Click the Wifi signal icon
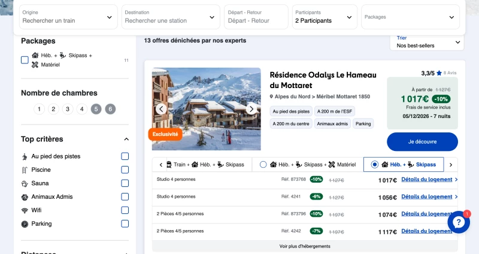 tap(25, 211)
